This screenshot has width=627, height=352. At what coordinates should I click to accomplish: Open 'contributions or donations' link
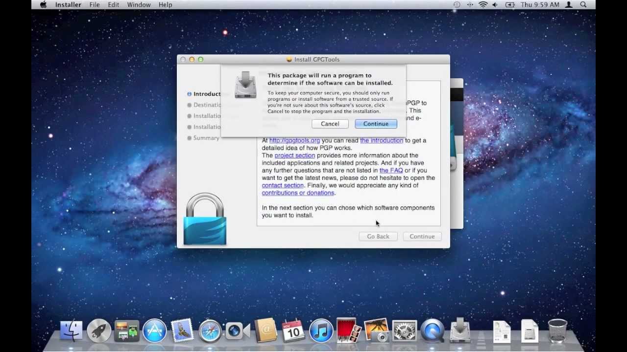coord(298,193)
